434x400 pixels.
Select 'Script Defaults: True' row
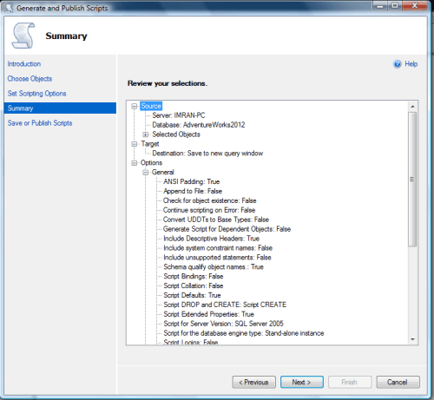[192, 295]
